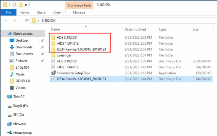Unpin Pictures from Quick access

42,60
